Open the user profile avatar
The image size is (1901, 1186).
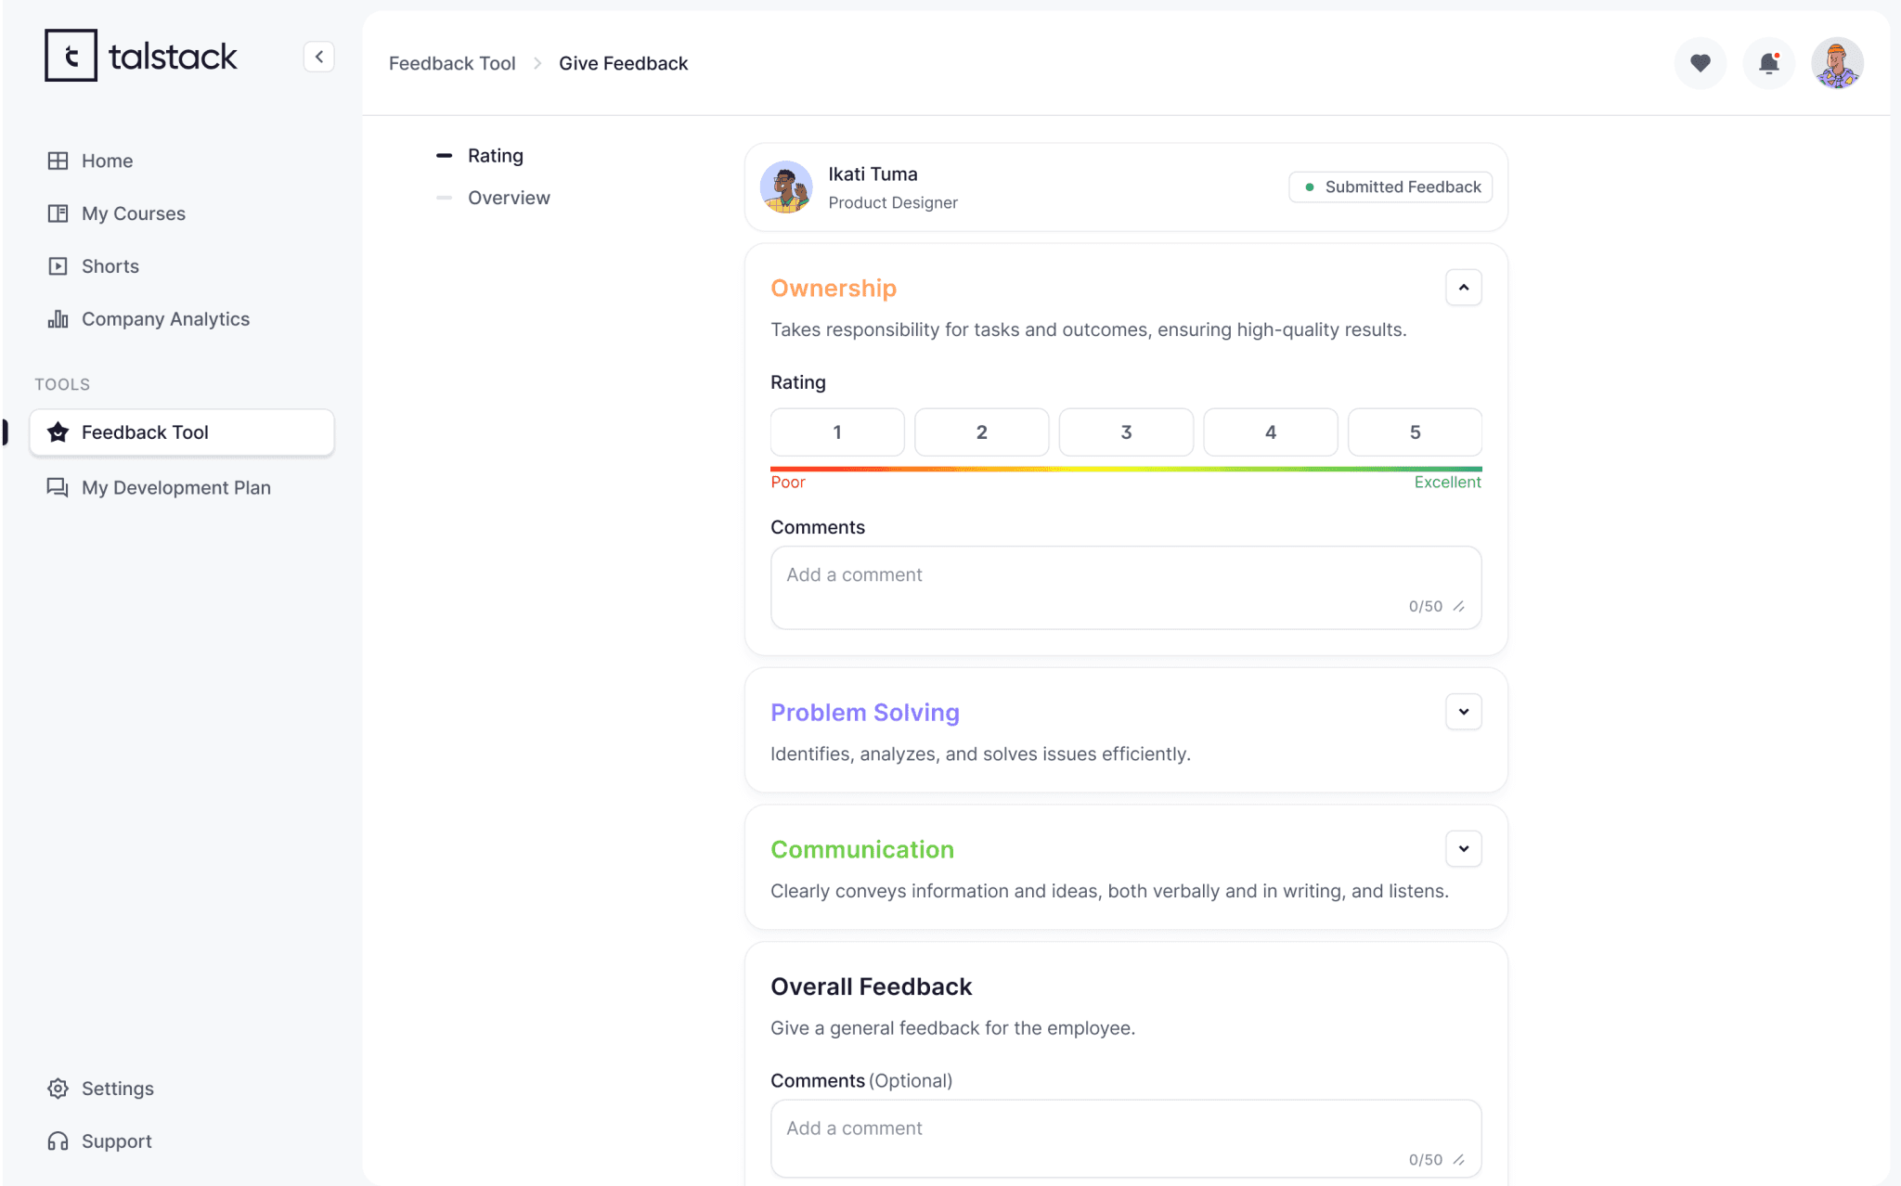1837,63
